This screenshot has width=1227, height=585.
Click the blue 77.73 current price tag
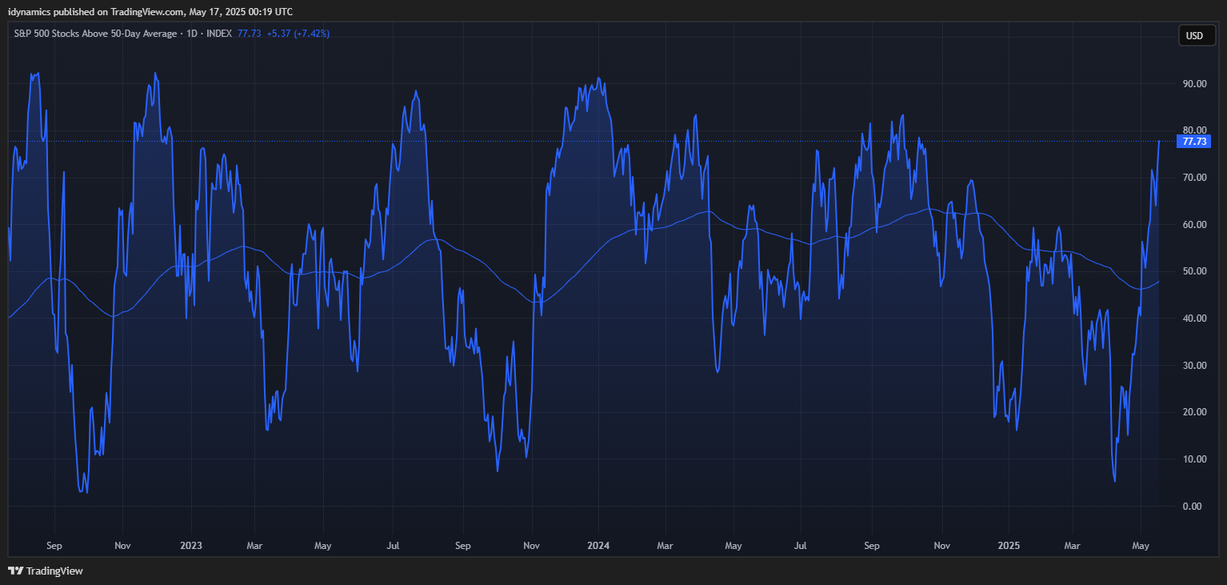pos(1194,142)
